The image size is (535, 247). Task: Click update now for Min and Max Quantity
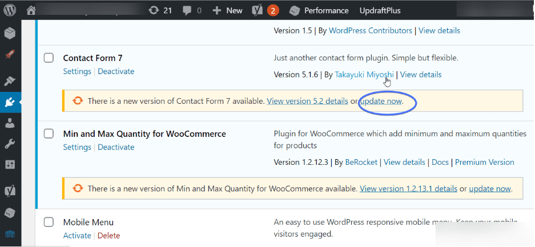click(490, 189)
